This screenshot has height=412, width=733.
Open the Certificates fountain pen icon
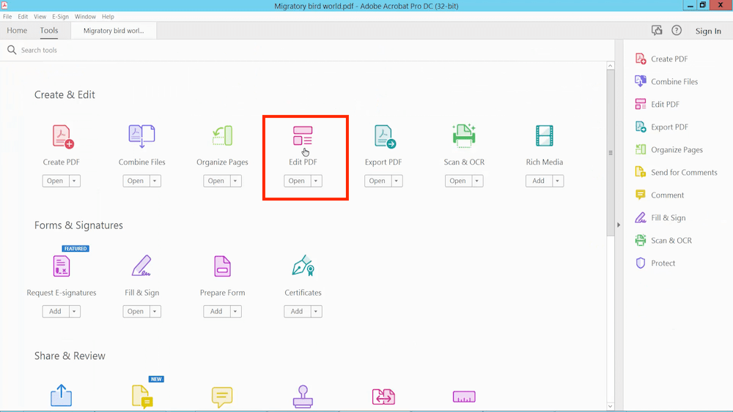click(x=303, y=266)
